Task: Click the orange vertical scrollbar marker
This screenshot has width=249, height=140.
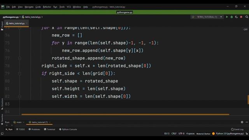Action: click(x=248, y=100)
